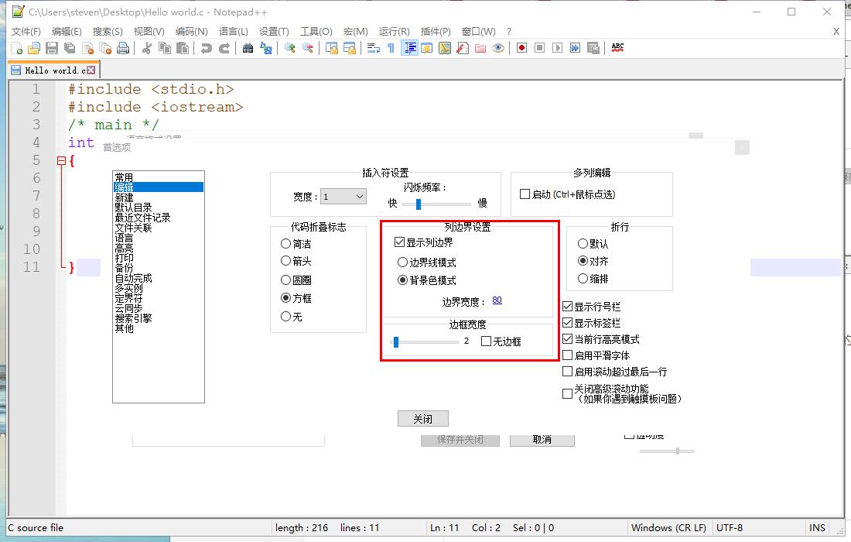Zoom in with the magnifier icon

coord(288,48)
